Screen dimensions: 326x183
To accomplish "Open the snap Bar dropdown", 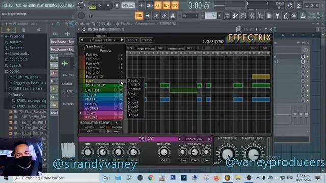I will [190, 16].
